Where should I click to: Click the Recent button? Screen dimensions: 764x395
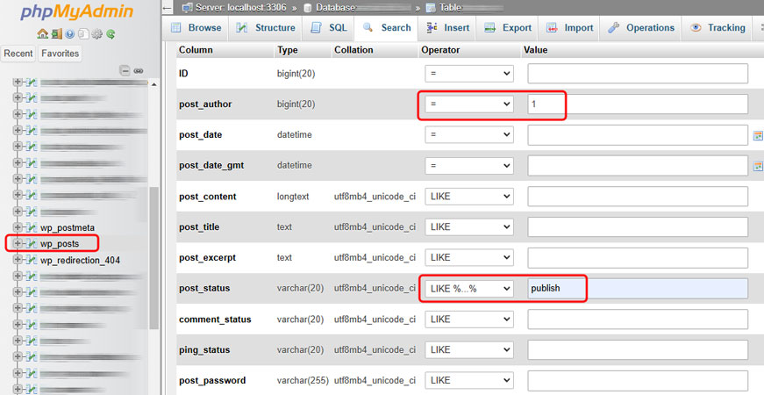point(18,54)
